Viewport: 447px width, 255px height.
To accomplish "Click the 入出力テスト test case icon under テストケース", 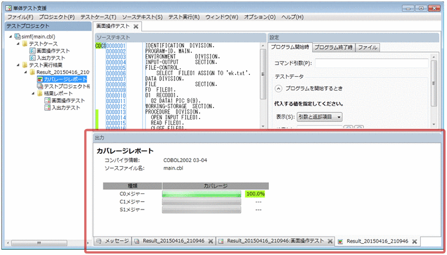I will [32, 58].
